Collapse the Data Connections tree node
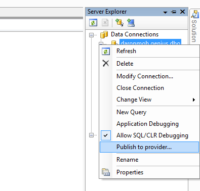200x191 pixels. click(x=91, y=35)
